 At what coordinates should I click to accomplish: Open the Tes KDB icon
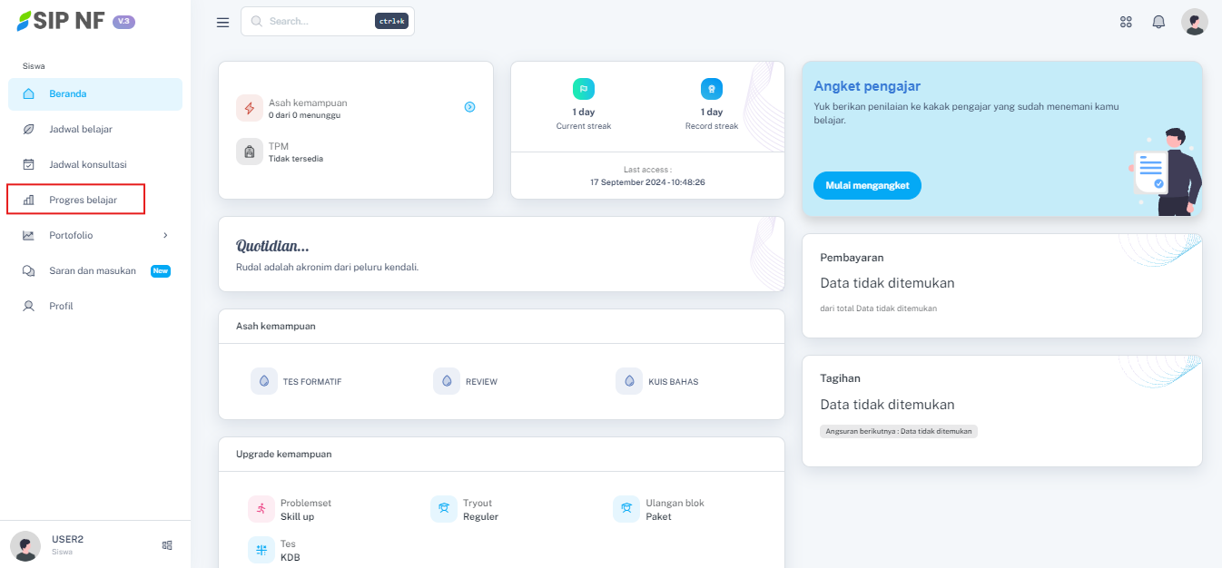coord(261,551)
